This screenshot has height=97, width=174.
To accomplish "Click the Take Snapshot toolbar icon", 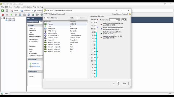I will click(20, 15).
